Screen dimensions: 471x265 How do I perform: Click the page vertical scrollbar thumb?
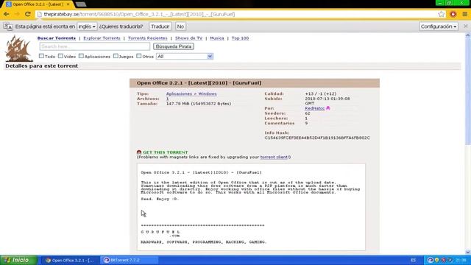click(x=468, y=91)
